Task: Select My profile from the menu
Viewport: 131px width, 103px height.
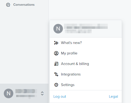Action: [86, 53]
